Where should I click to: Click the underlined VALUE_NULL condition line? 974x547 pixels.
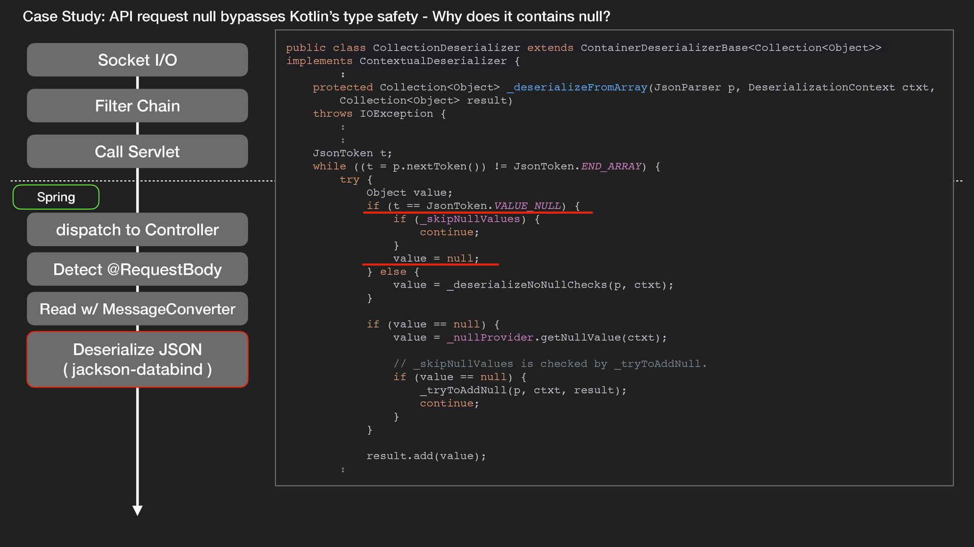point(473,206)
